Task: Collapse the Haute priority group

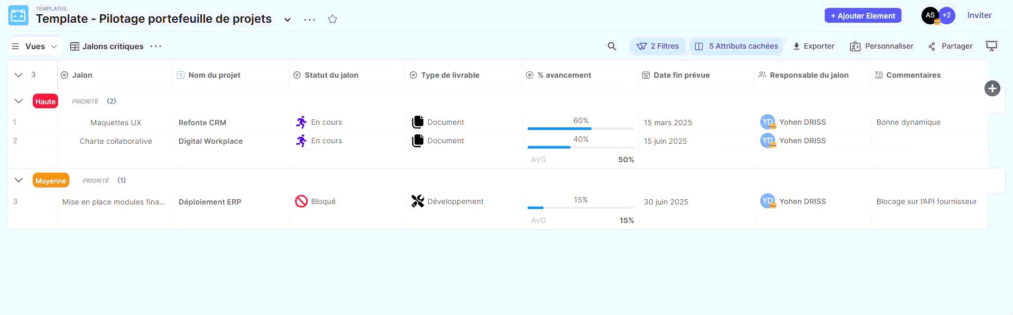Action: [x=19, y=101]
